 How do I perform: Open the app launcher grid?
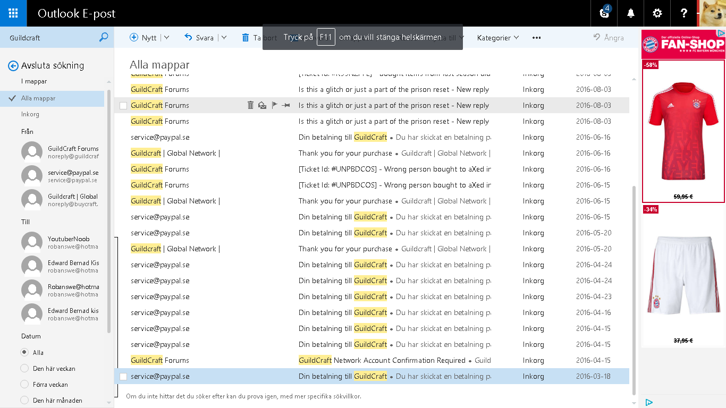point(13,13)
